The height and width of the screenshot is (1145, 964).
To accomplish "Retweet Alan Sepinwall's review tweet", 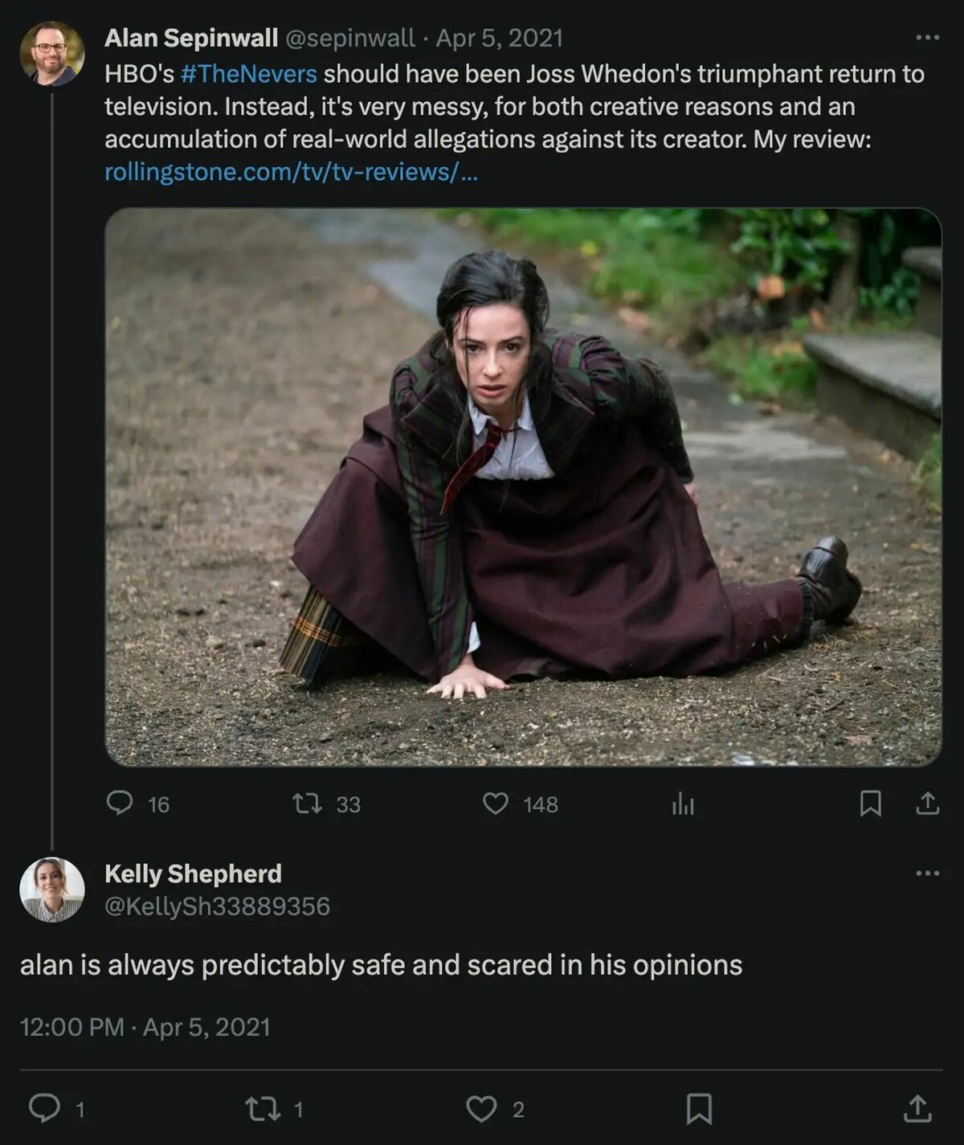I will pos(308,803).
